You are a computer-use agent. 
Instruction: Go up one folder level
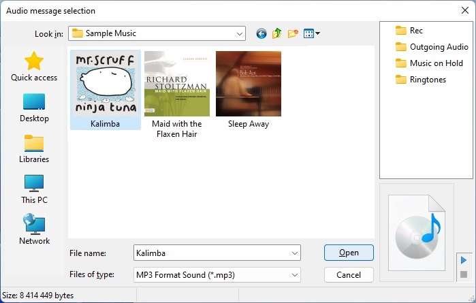tap(277, 33)
